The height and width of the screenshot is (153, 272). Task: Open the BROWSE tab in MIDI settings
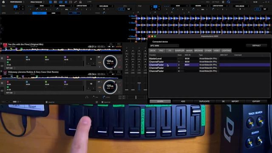(x=198, y=51)
